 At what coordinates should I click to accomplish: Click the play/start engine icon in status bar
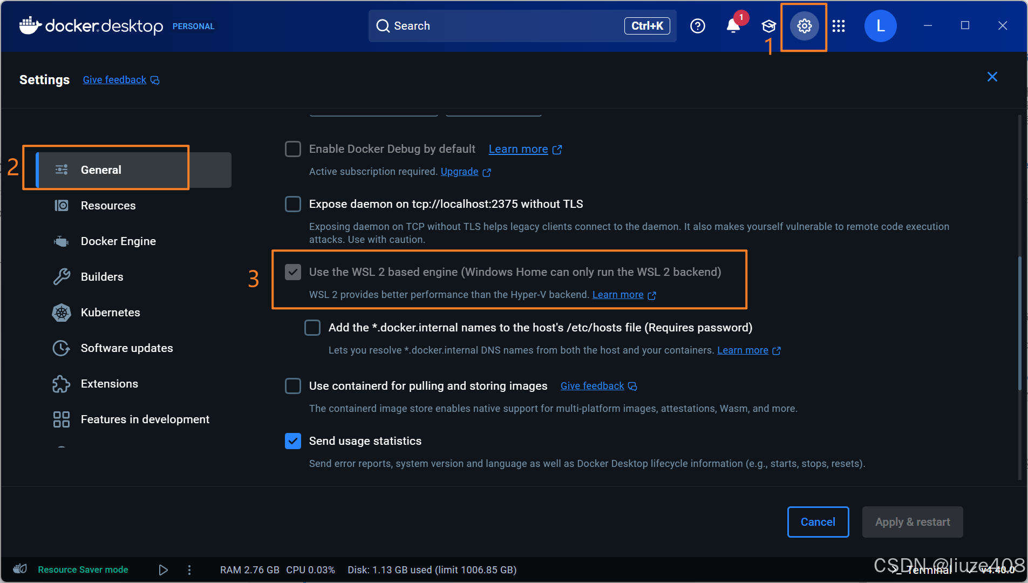pos(163,570)
